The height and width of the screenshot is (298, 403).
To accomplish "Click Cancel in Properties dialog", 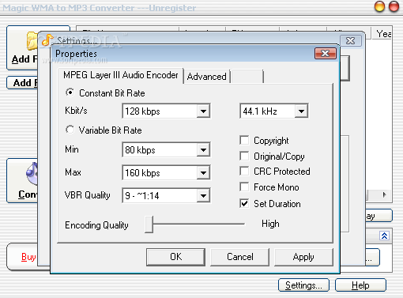I will (240, 257).
